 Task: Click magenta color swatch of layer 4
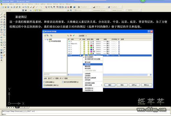(x=91, y=51)
